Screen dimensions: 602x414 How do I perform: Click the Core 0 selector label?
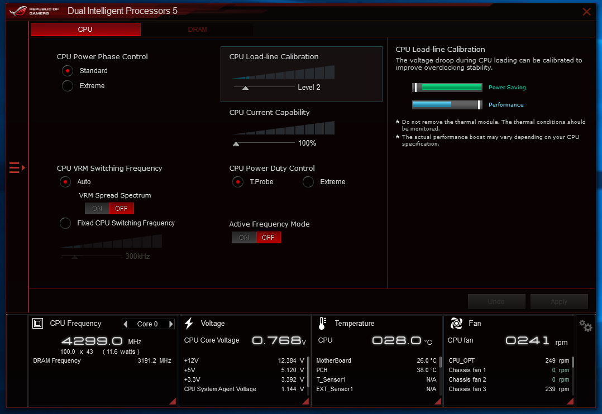tap(147, 324)
